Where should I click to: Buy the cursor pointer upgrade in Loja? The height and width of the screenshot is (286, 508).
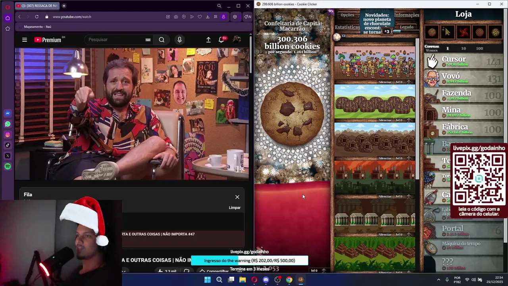coord(448,32)
